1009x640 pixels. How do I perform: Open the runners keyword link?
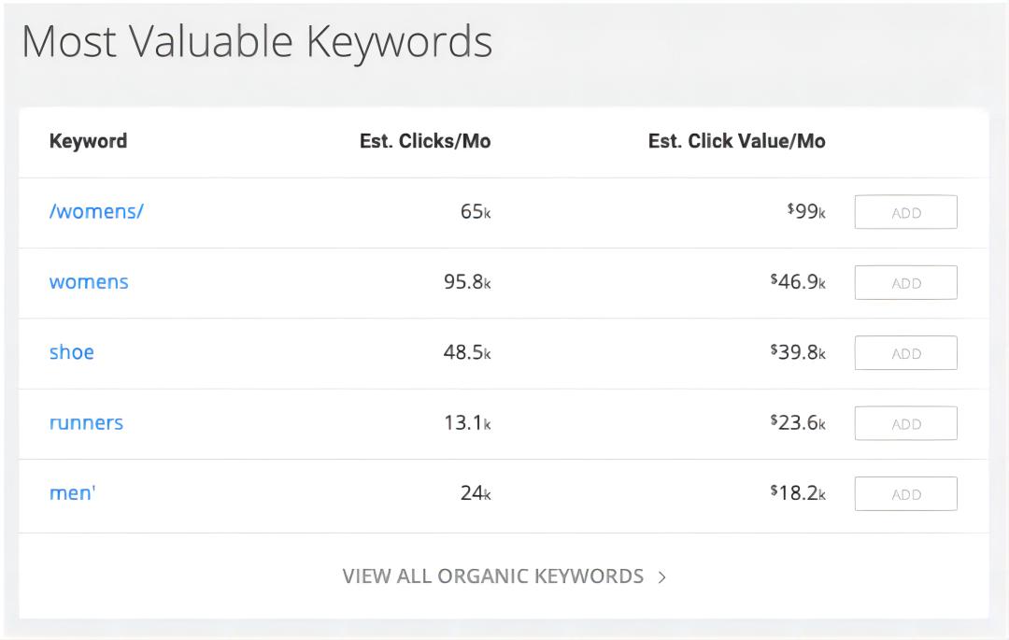(86, 422)
